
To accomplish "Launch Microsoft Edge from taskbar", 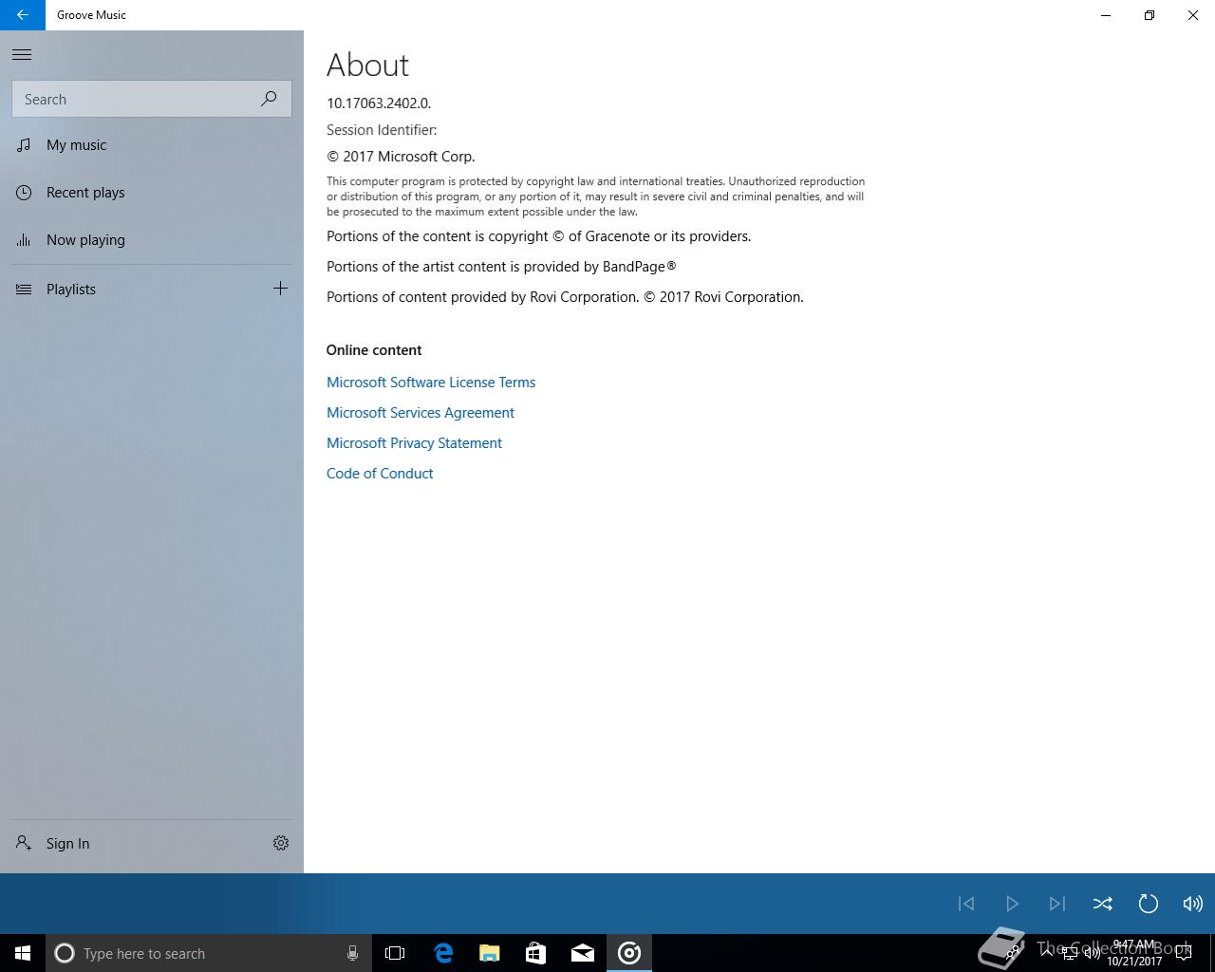I will 443,953.
